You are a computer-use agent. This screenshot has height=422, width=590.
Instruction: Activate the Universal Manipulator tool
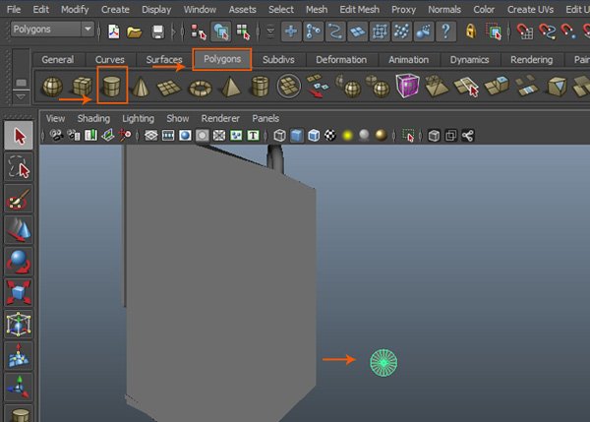[19, 324]
